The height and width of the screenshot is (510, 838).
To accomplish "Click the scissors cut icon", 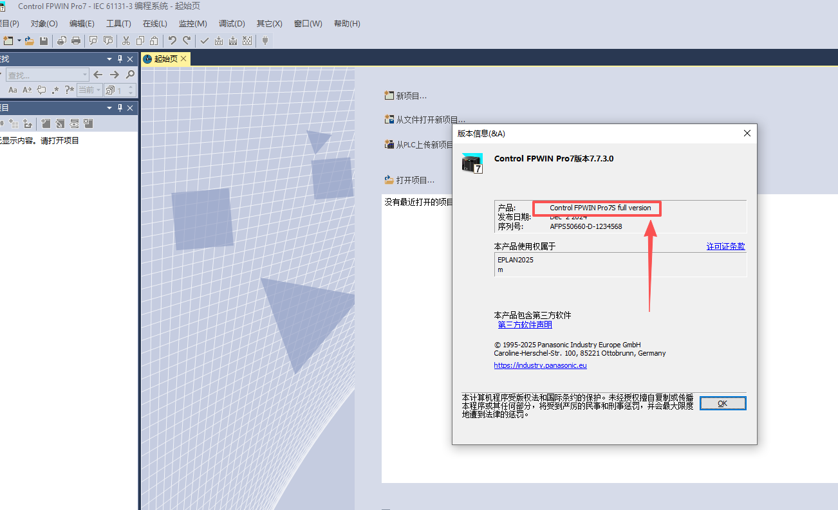I will tap(126, 41).
